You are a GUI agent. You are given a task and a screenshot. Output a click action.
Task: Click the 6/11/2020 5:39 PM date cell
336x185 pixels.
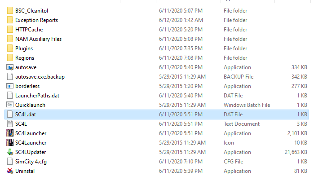coord(181,171)
